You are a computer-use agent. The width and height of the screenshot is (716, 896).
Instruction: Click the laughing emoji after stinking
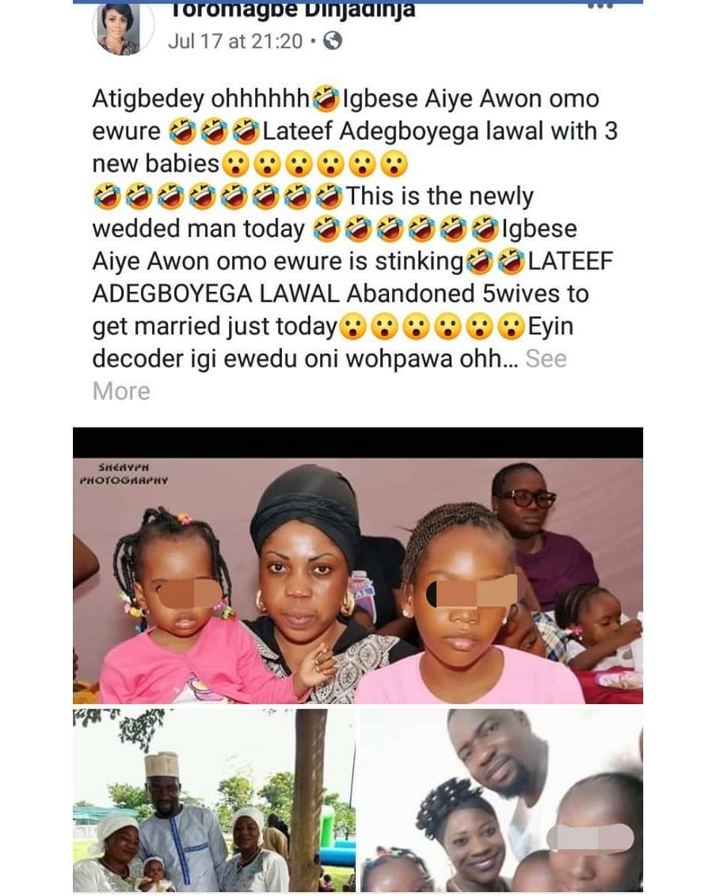click(478, 262)
